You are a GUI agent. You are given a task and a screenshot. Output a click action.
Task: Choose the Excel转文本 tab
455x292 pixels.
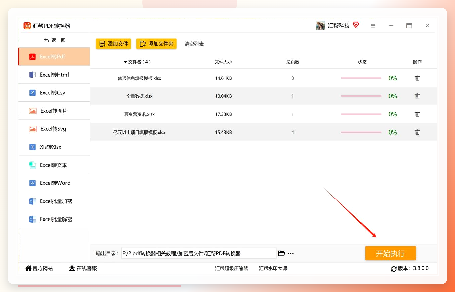click(x=54, y=165)
